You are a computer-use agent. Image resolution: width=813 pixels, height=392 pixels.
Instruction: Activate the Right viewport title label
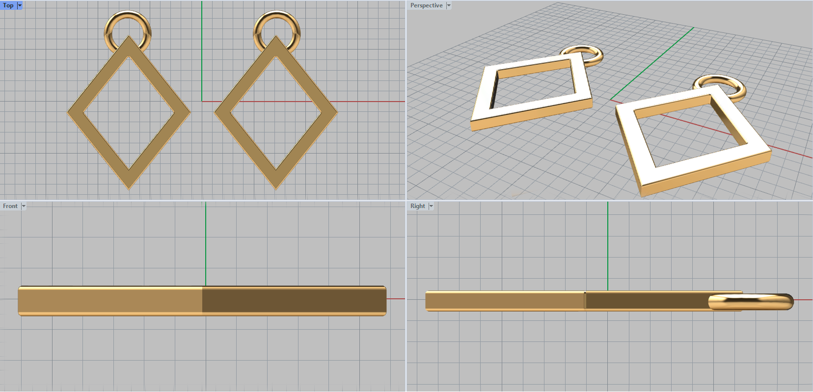click(x=418, y=206)
